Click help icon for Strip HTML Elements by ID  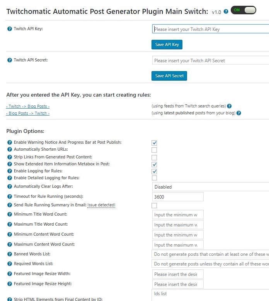[x=9, y=299]
